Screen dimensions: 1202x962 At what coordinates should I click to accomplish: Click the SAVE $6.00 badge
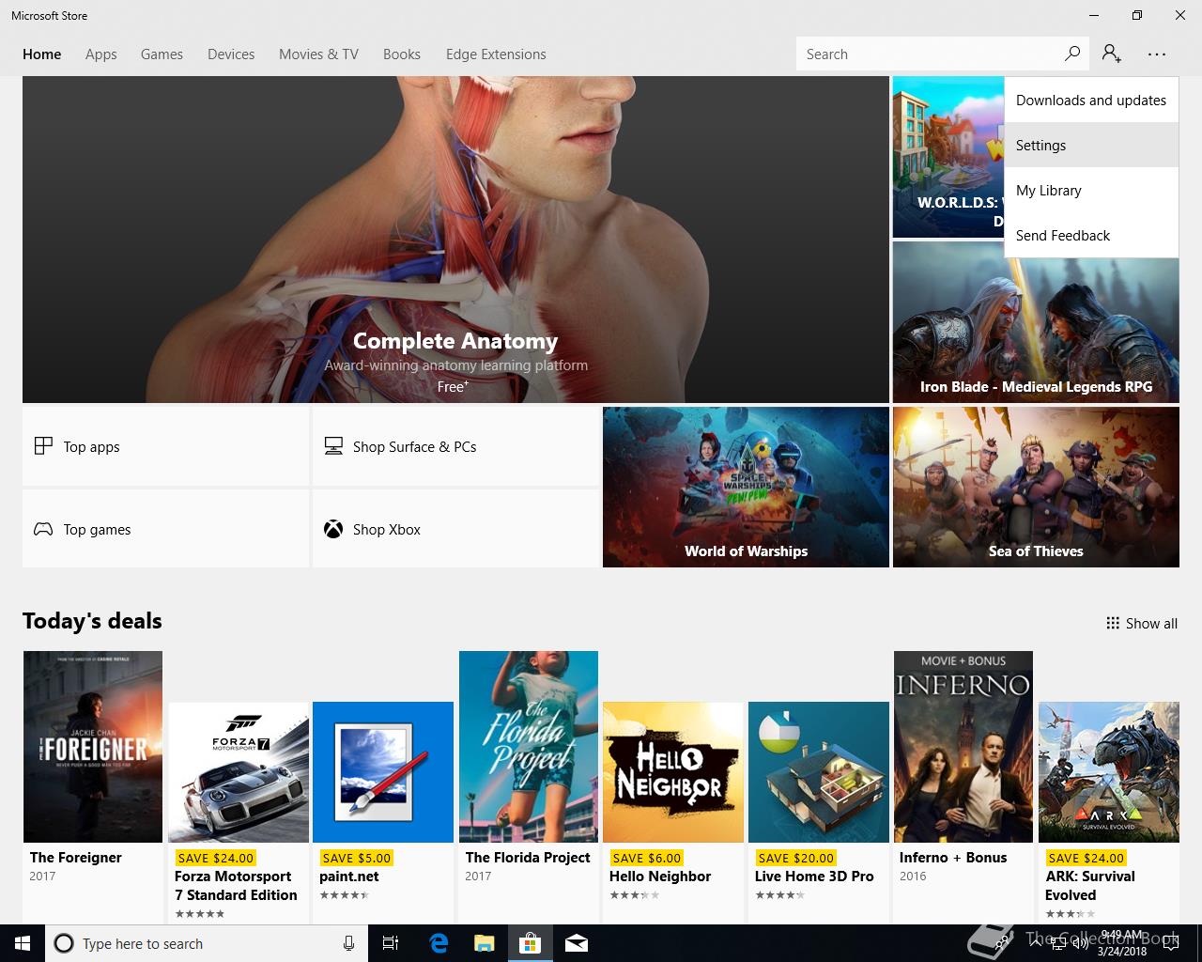pos(647,858)
